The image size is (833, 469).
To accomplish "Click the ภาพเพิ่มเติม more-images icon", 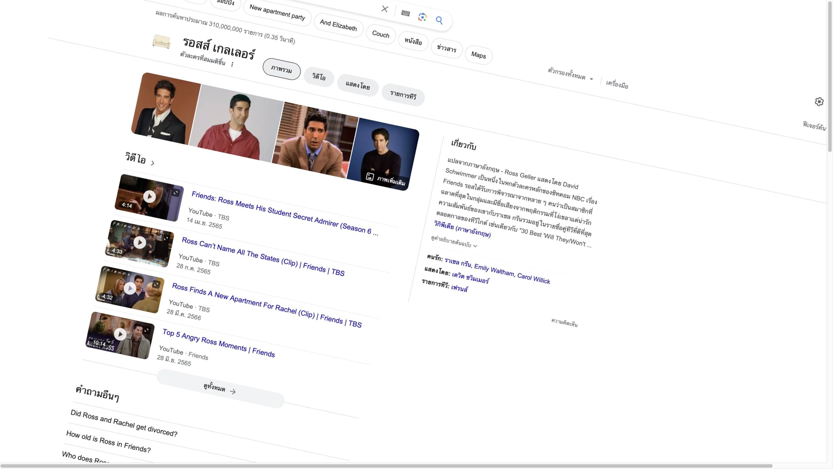I will point(370,177).
